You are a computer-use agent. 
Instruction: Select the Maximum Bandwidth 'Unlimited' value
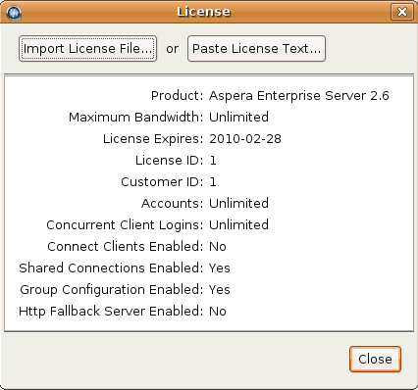[x=238, y=118]
